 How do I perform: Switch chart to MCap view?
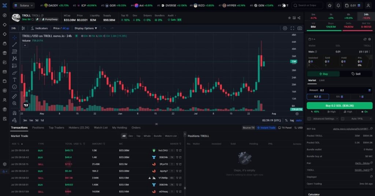66,28
